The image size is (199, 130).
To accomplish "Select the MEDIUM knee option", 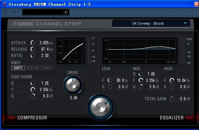I will [32, 68].
